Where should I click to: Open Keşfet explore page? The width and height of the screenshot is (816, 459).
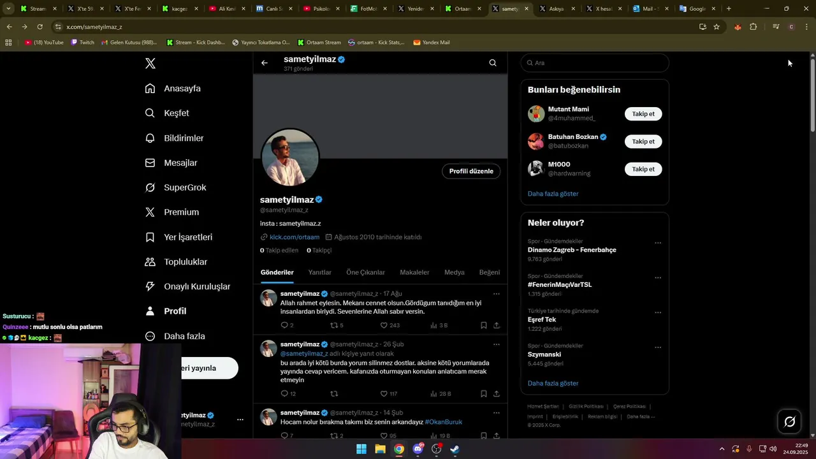[x=167, y=113]
